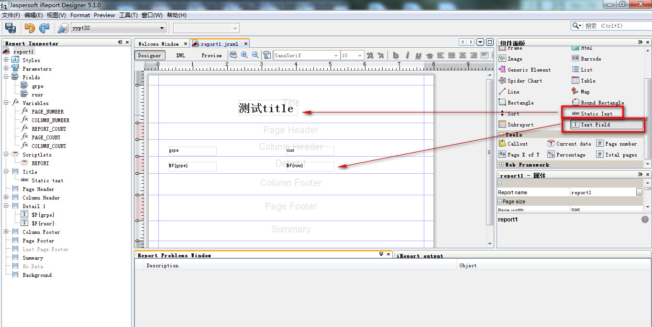Select the Image palette element
This screenshot has height=327, width=652.
(x=510, y=59)
